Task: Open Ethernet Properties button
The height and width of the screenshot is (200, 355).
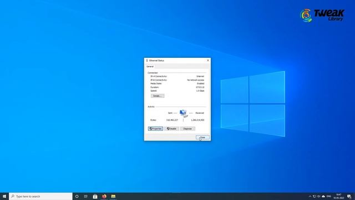Action: tap(155, 128)
